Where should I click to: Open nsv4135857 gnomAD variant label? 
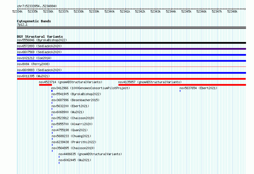(x=150, y=82)
